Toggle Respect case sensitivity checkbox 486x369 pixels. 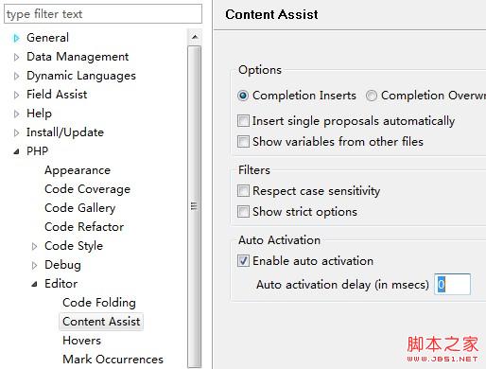(x=243, y=191)
